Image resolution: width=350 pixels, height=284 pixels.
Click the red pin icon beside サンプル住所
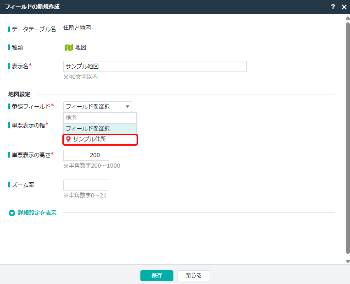pyautogui.click(x=68, y=139)
